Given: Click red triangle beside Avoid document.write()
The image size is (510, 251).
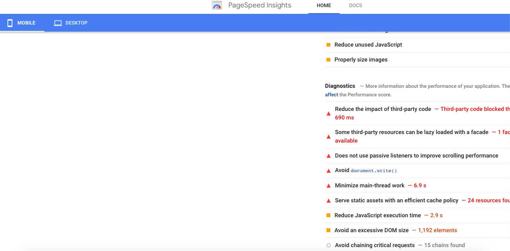Looking at the screenshot, I should point(329,171).
